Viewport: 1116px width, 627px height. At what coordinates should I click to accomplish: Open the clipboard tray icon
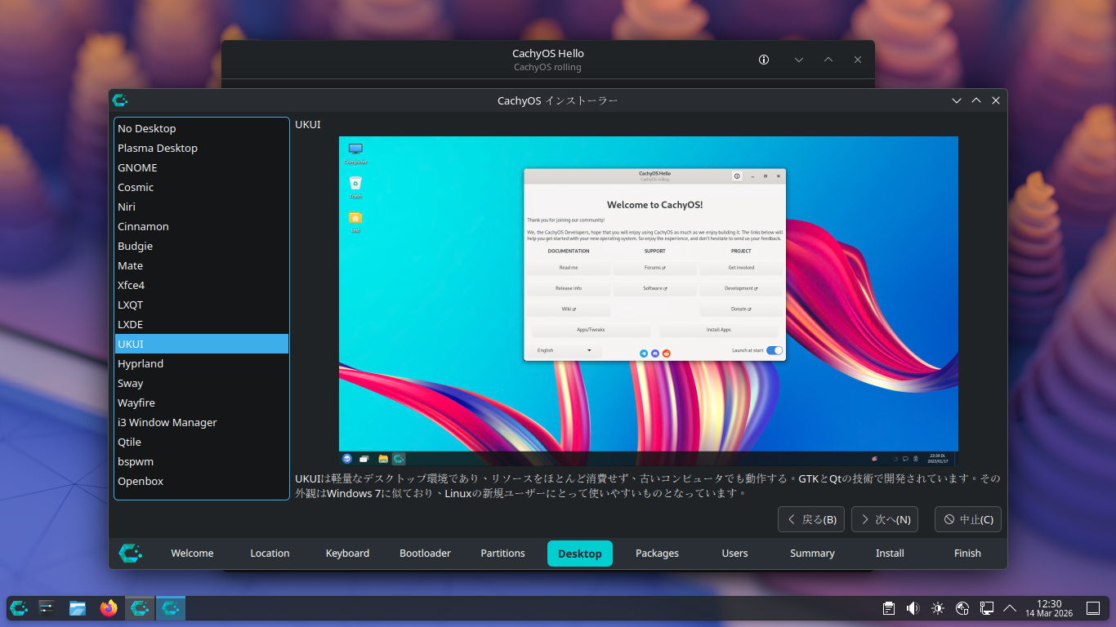(x=889, y=608)
